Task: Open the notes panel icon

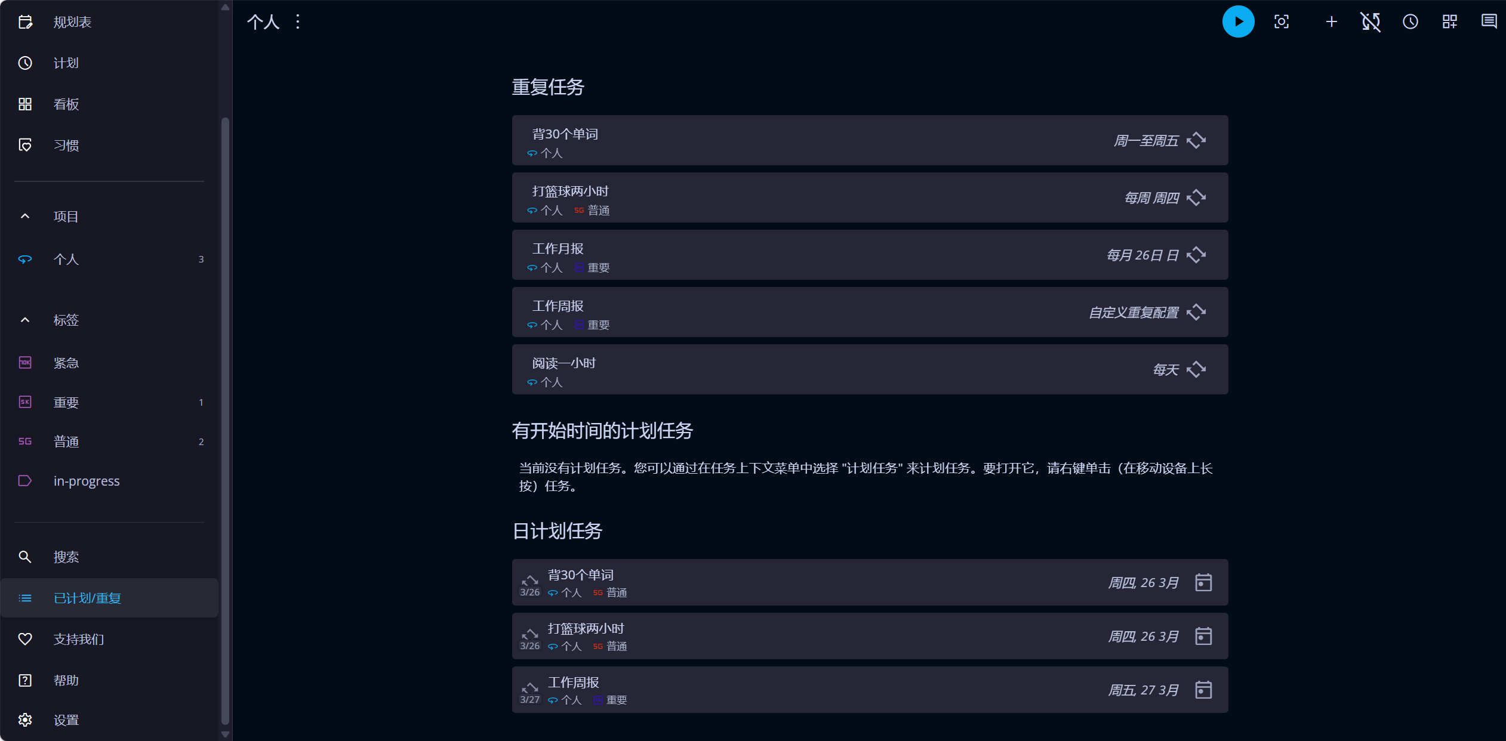Action: coord(1489,22)
